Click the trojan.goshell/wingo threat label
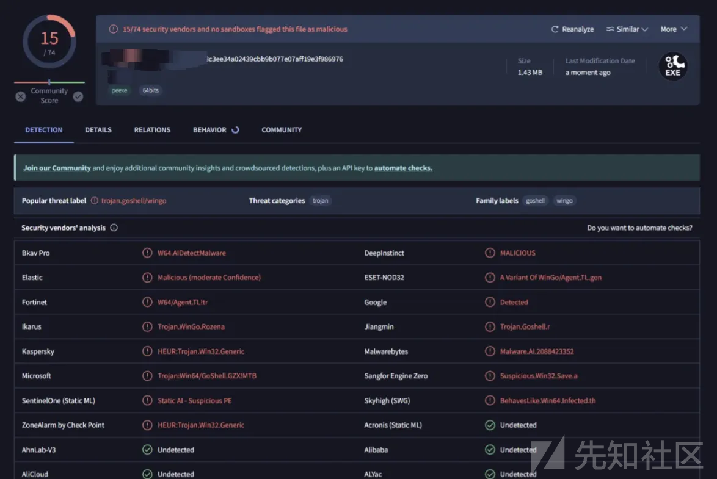 pyautogui.click(x=134, y=201)
